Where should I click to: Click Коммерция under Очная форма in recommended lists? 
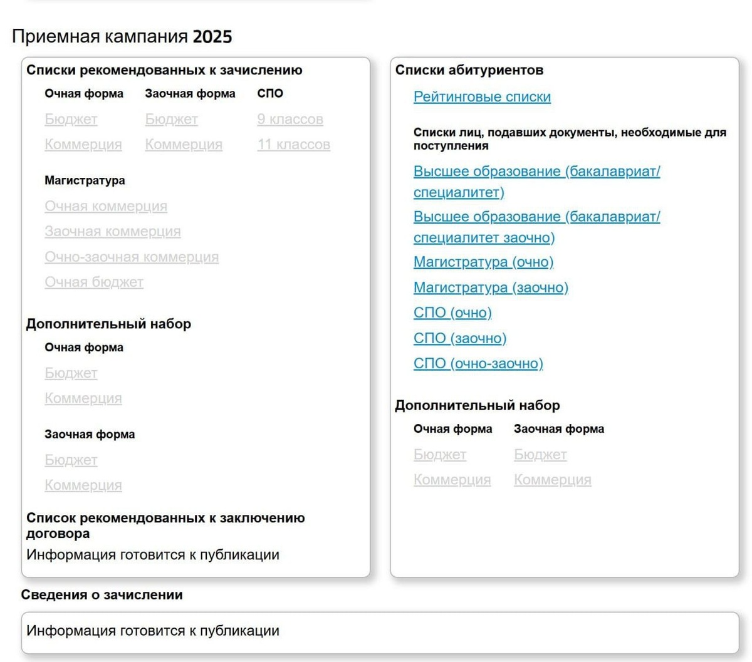click(x=83, y=145)
